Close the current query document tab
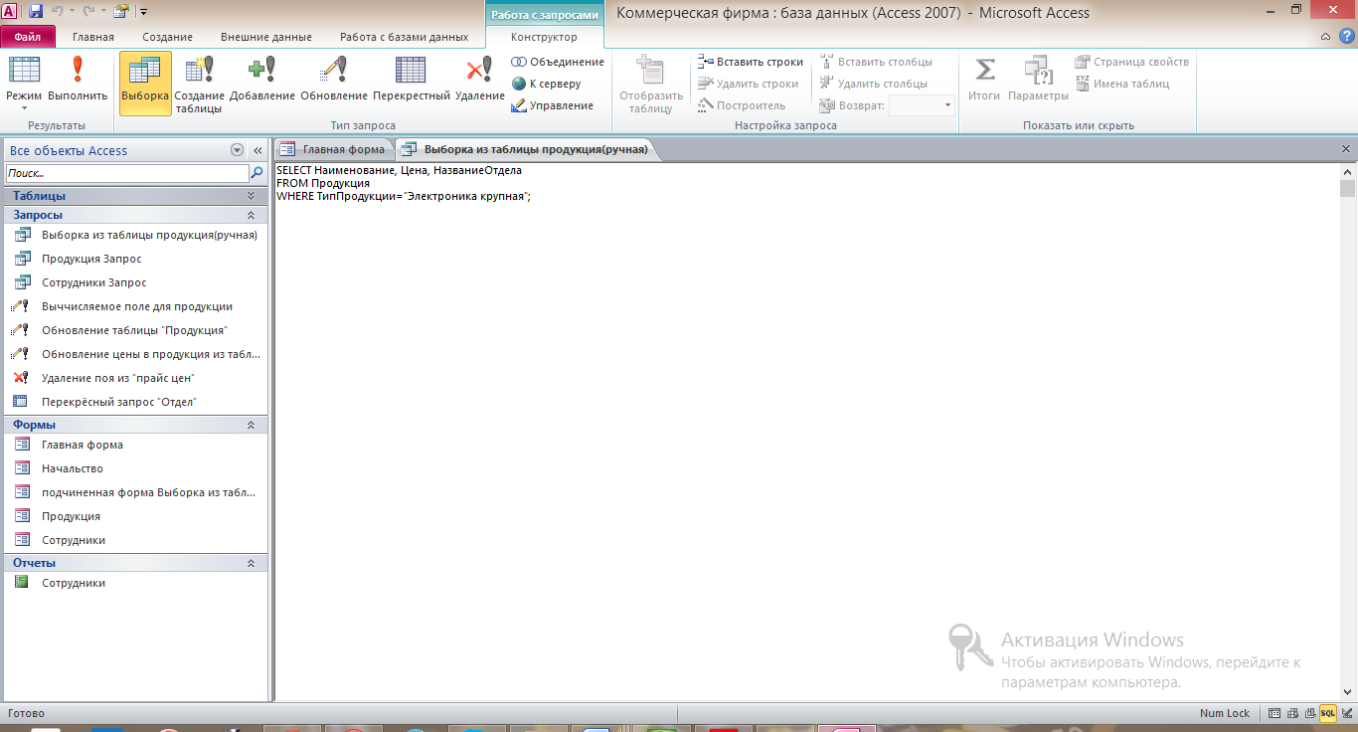Image resolution: width=1358 pixels, height=732 pixels. click(1346, 149)
